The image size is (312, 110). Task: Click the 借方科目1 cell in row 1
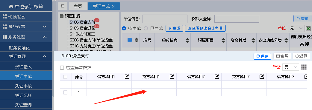click(109, 92)
